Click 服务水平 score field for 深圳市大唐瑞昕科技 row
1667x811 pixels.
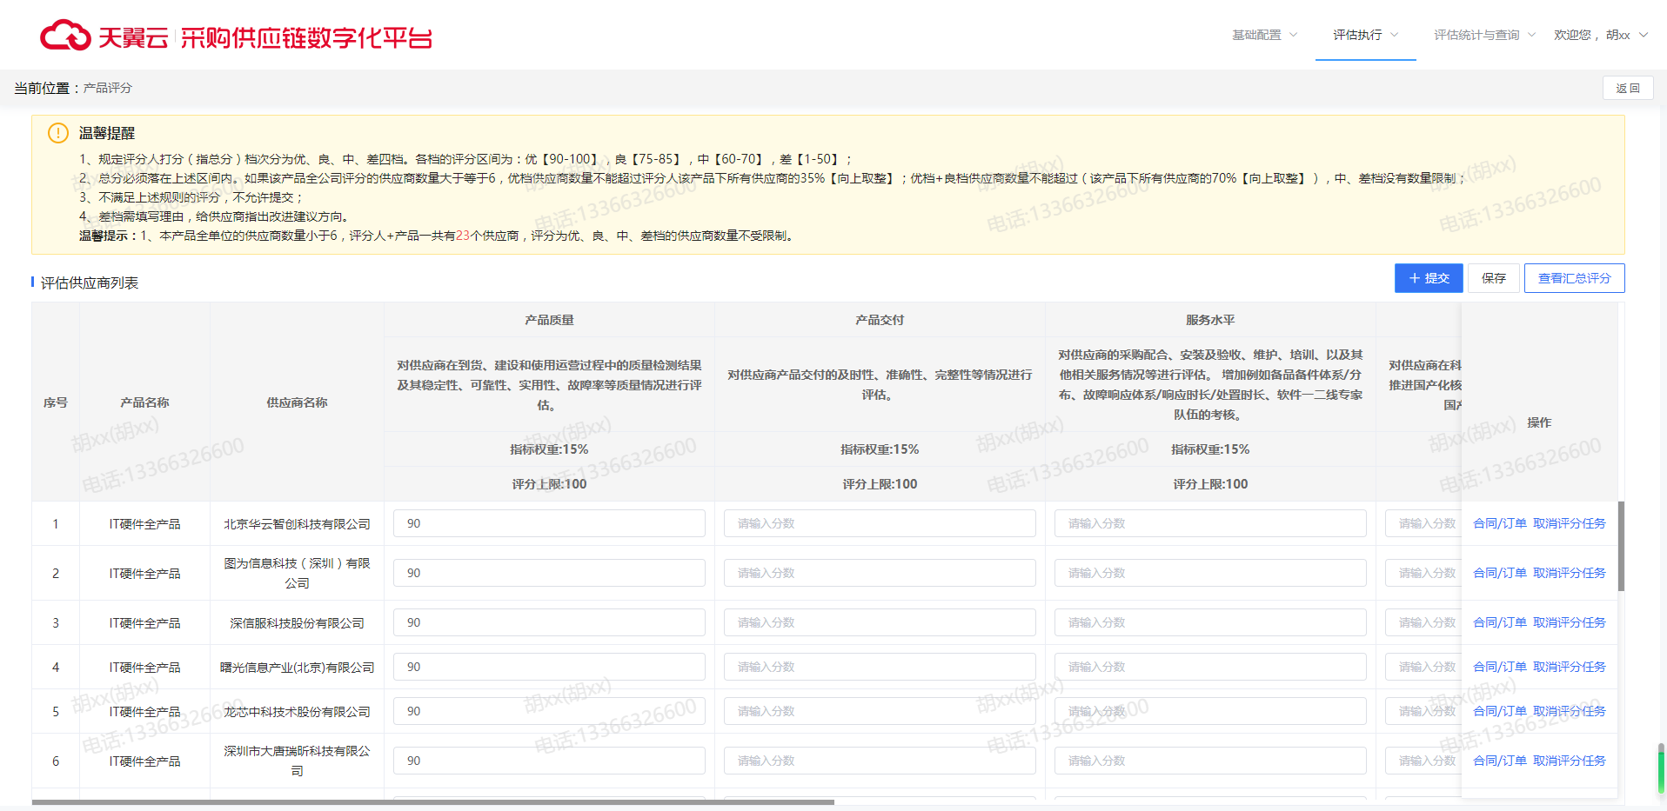[x=1210, y=761]
